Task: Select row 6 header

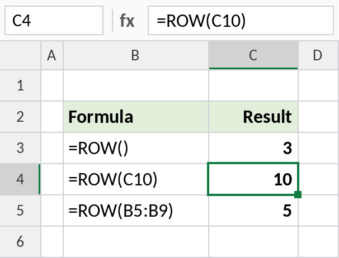Action: (20, 242)
